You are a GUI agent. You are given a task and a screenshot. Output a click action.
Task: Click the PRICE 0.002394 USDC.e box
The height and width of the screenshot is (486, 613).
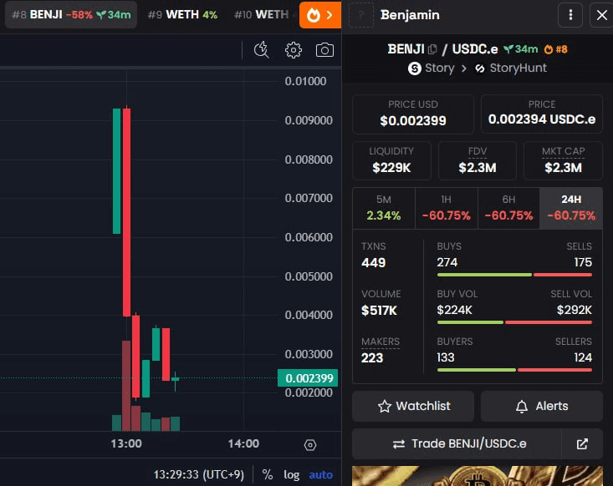[x=541, y=114]
